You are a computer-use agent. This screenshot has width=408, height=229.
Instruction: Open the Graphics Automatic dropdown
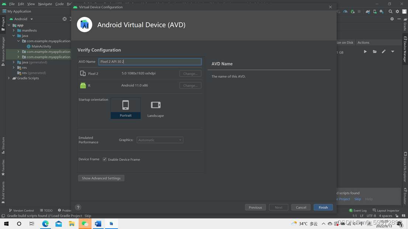[x=160, y=140]
